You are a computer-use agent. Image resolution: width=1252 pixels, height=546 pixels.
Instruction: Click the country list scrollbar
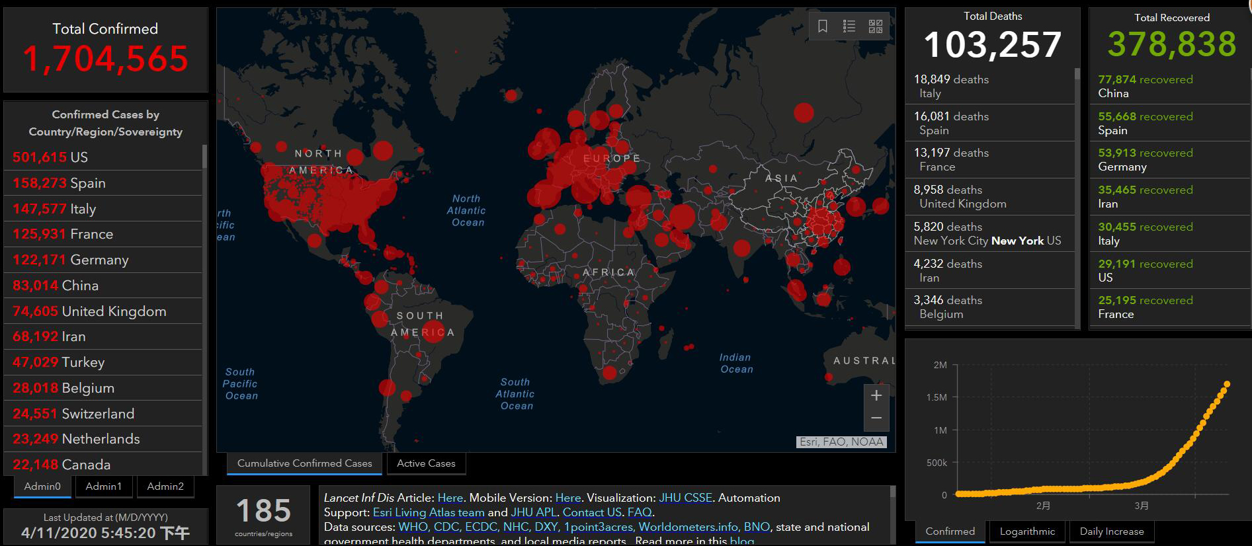coord(205,157)
